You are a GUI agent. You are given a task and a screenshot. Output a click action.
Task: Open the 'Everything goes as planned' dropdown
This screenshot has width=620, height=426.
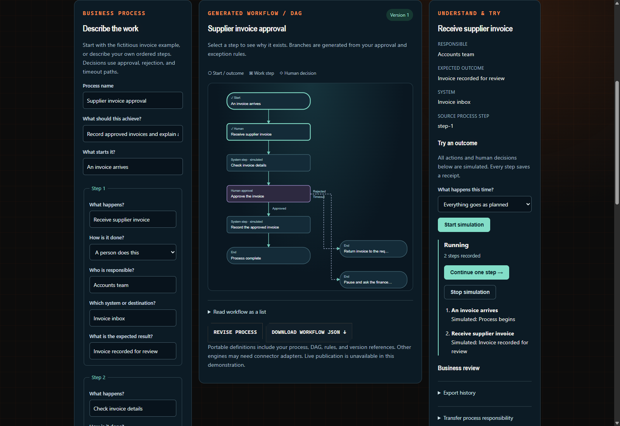point(484,204)
